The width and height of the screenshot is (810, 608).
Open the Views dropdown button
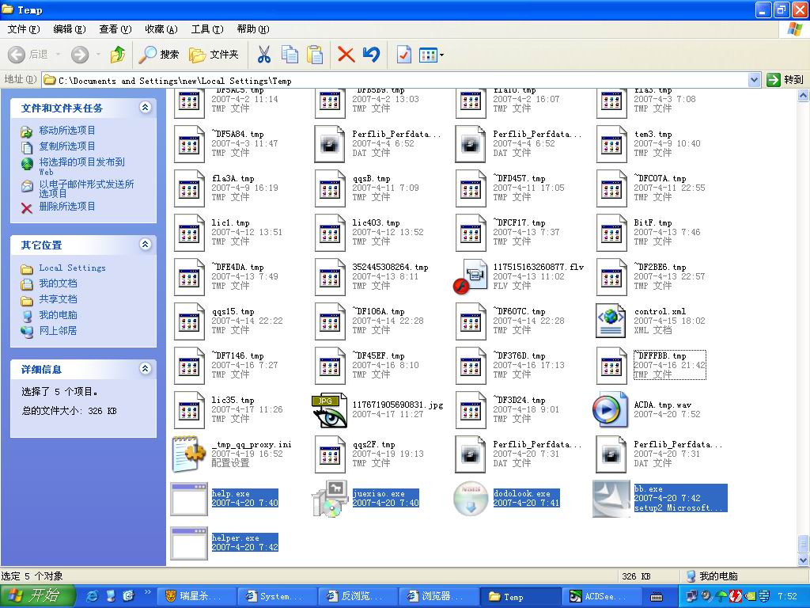(x=431, y=55)
